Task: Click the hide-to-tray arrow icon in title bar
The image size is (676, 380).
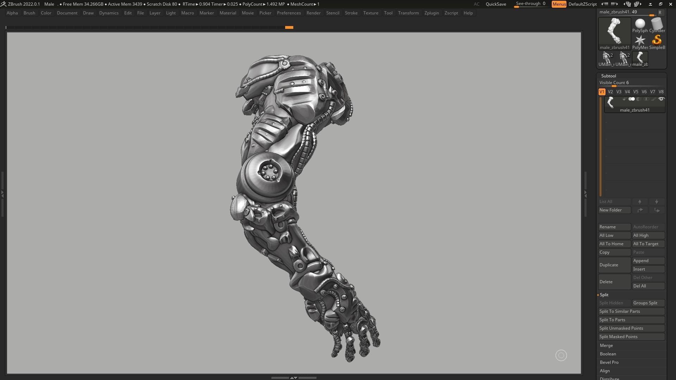Action: tap(650, 4)
